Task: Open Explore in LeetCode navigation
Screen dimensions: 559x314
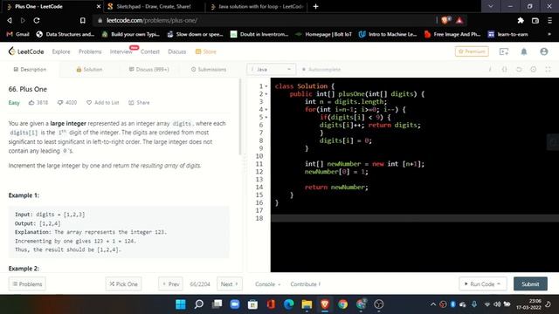Action: point(61,51)
